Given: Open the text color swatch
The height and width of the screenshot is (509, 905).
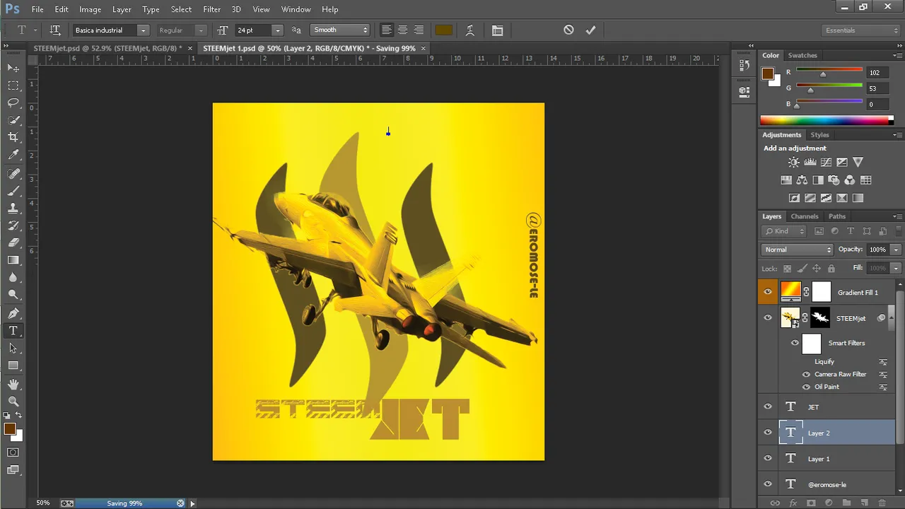Looking at the screenshot, I should (444, 30).
